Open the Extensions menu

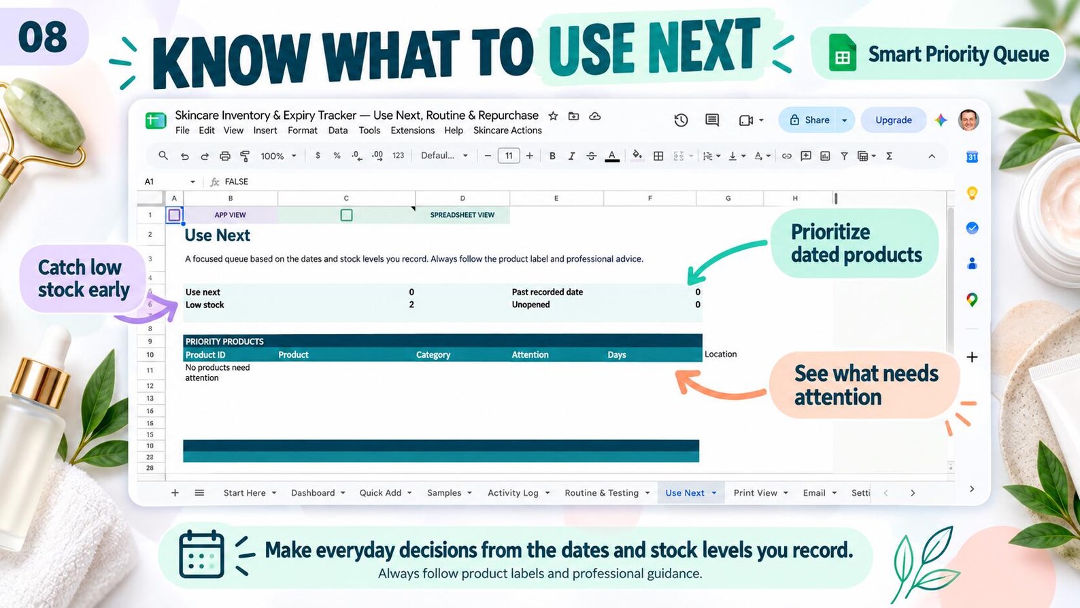412,131
